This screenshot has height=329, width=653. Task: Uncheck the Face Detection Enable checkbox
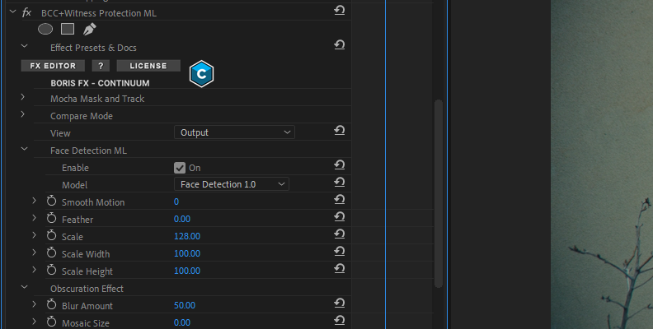point(180,168)
